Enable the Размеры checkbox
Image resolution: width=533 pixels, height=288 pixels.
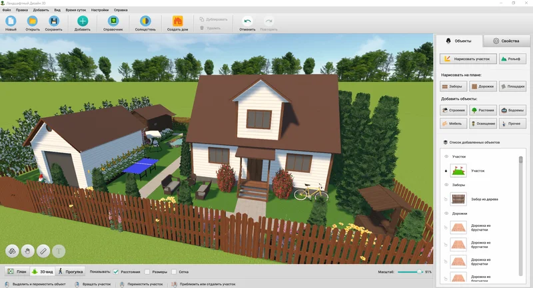pos(147,272)
